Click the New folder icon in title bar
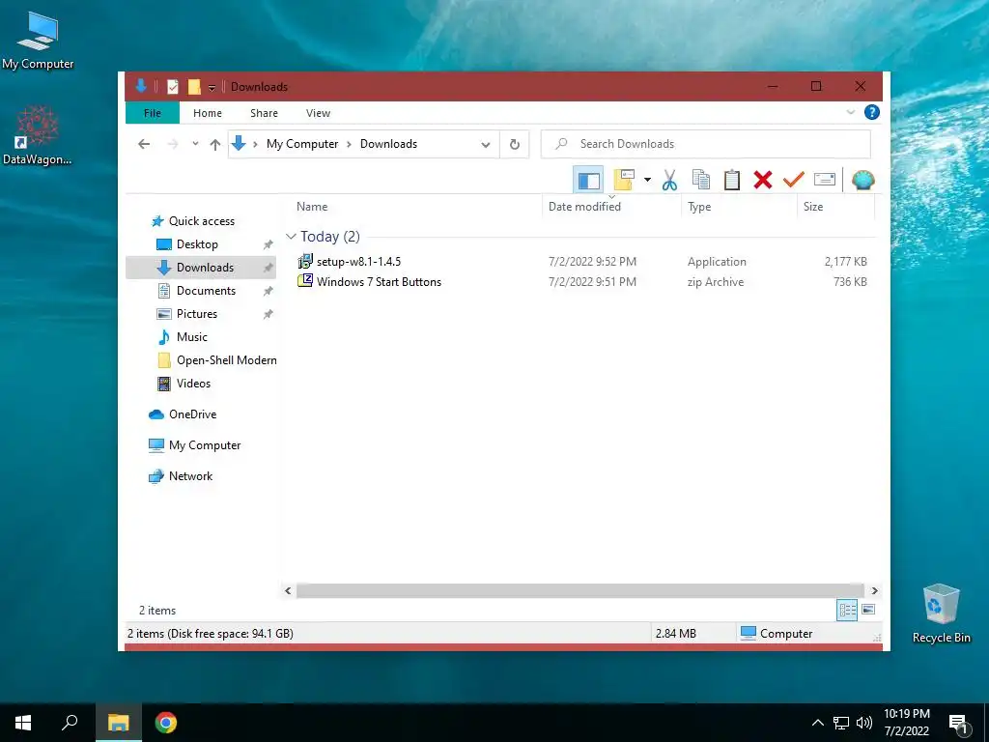Screen dimensions: 989x742 click(x=194, y=87)
